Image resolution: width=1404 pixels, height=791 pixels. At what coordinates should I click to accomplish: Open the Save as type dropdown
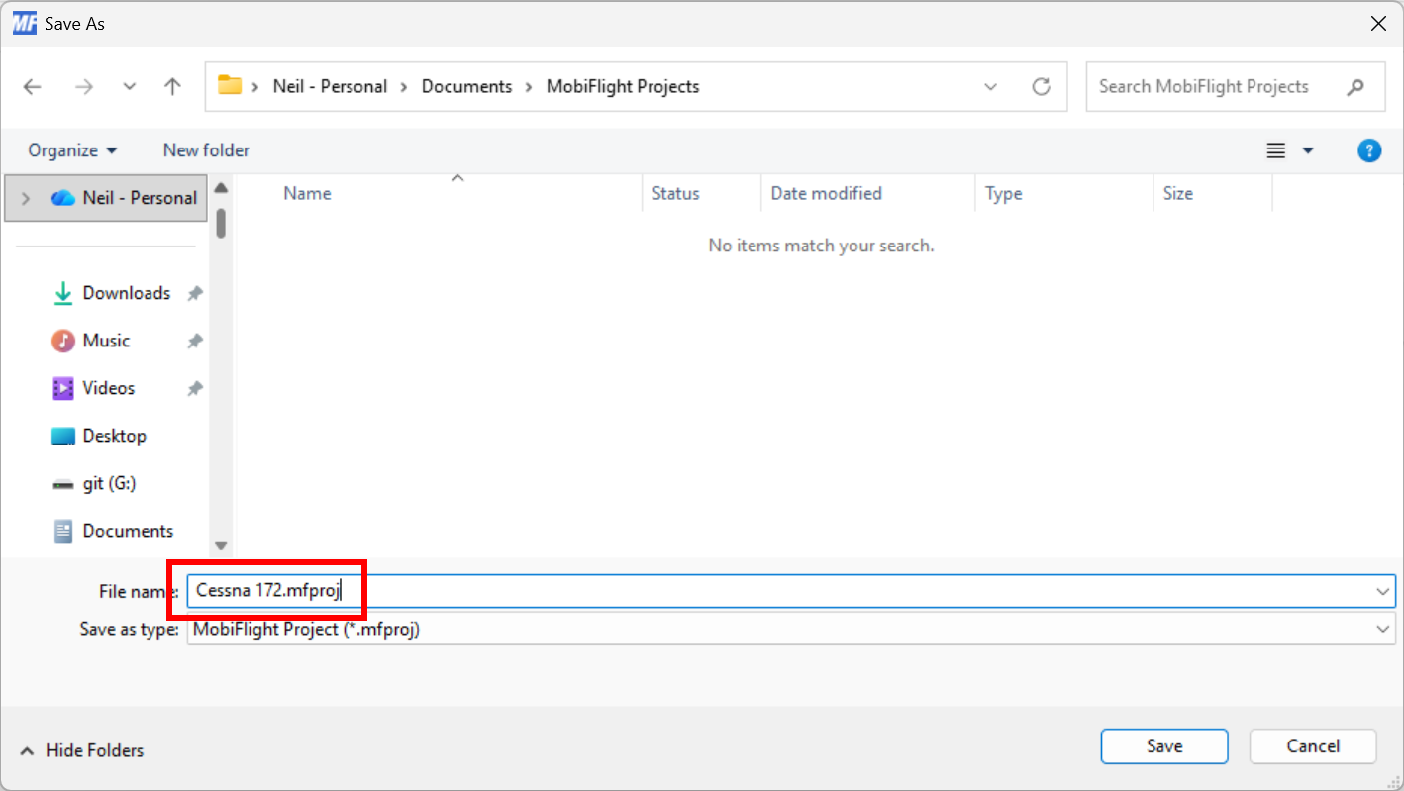(1382, 629)
